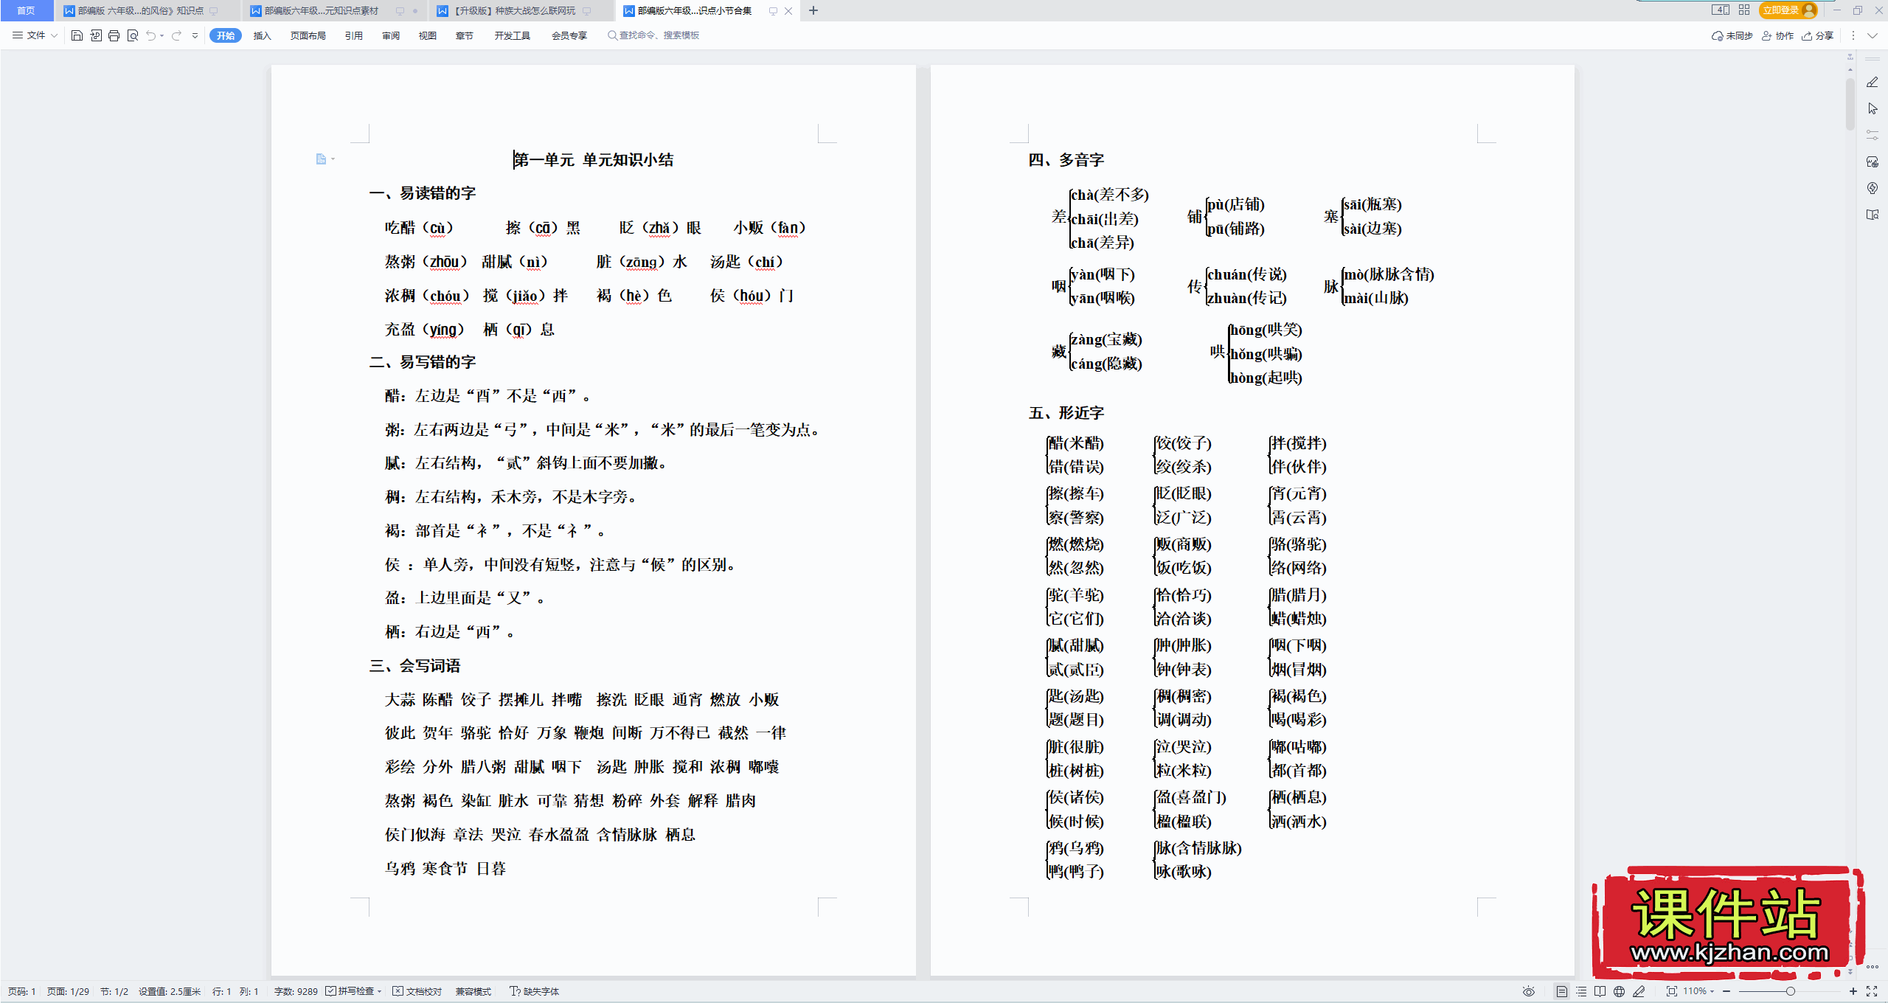This screenshot has width=1888, height=1003.
Task: Expand the spell check dropdown arrow
Action: click(x=379, y=992)
